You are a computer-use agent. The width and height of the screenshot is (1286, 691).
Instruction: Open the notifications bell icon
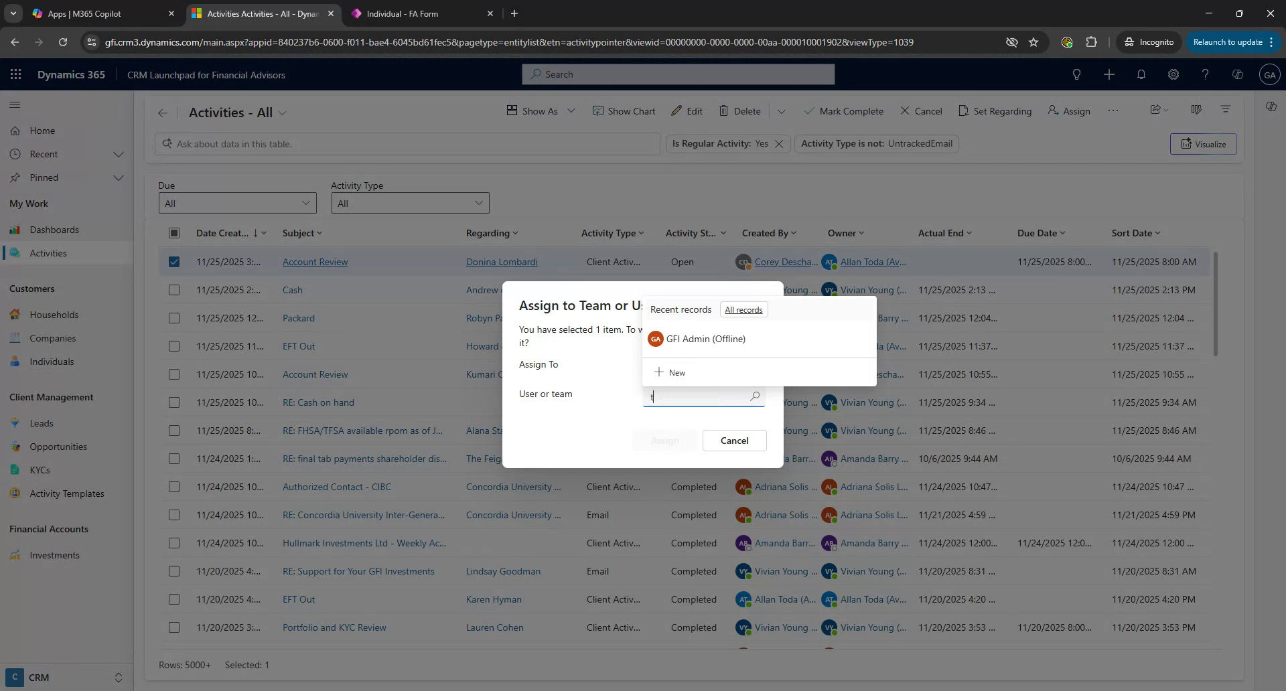(x=1141, y=74)
